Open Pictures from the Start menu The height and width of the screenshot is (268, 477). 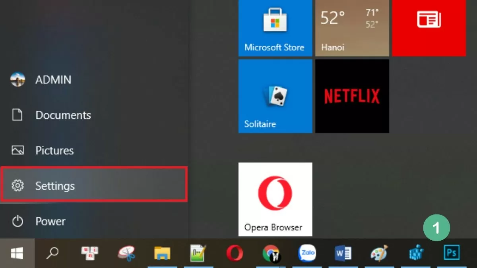54,150
